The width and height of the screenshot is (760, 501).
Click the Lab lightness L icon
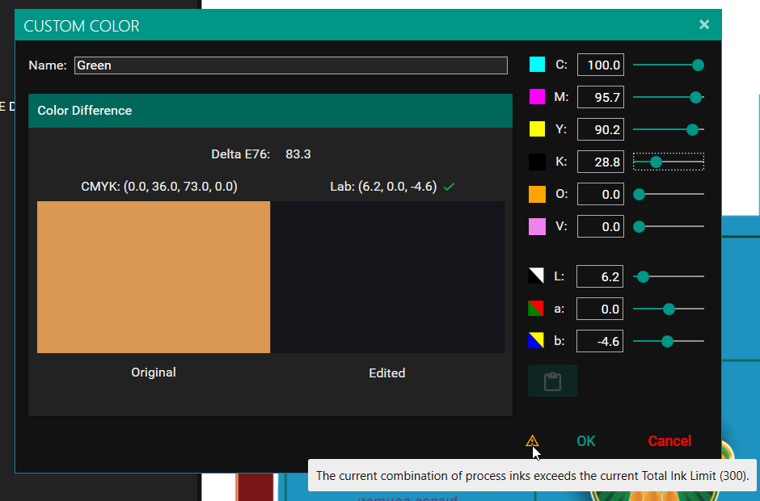pyautogui.click(x=536, y=276)
